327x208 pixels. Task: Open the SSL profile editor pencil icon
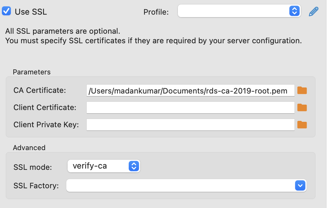(313, 11)
